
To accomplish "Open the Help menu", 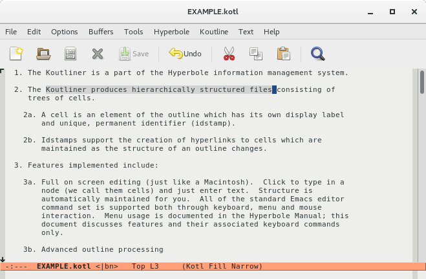I will click(272, 32).
